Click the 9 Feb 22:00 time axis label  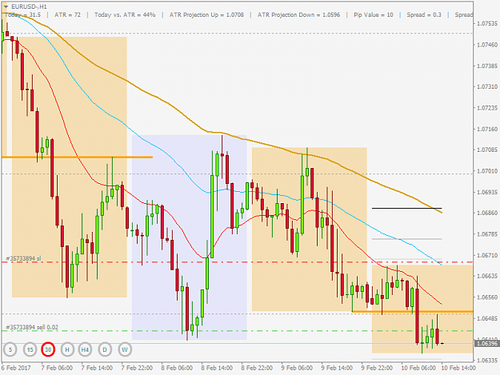[x=377, y=368]
